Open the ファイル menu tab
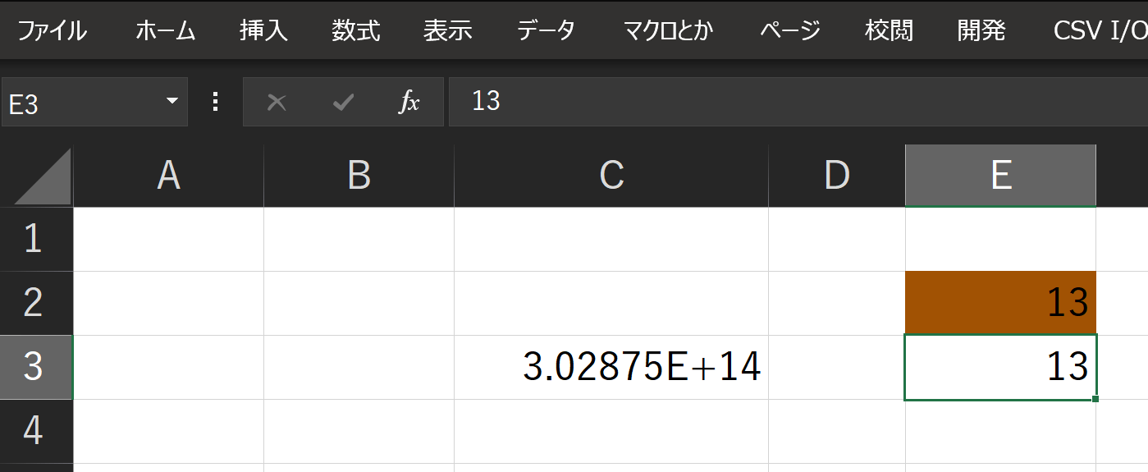The image size is (1148, 472). pyautogui.click(x=52, y=31)
